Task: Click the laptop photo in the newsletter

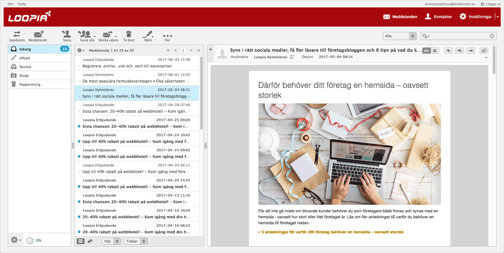Action: tap(349, 154)
